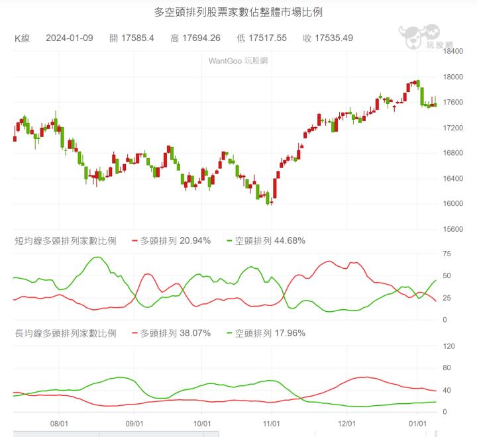Click the 12/01 date axis label
The image size is (477, 437).
347,422
